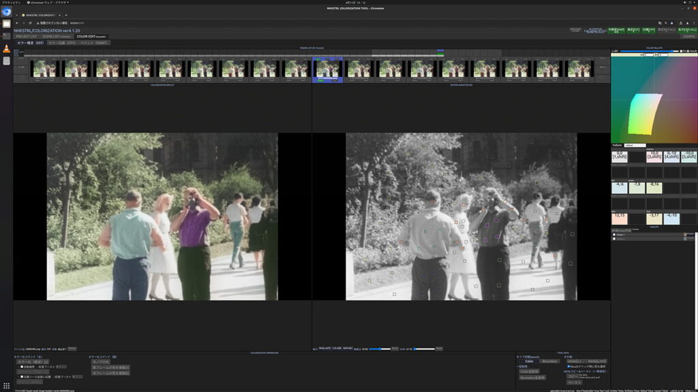Click the モノクロ化 button

coord(101,361)
